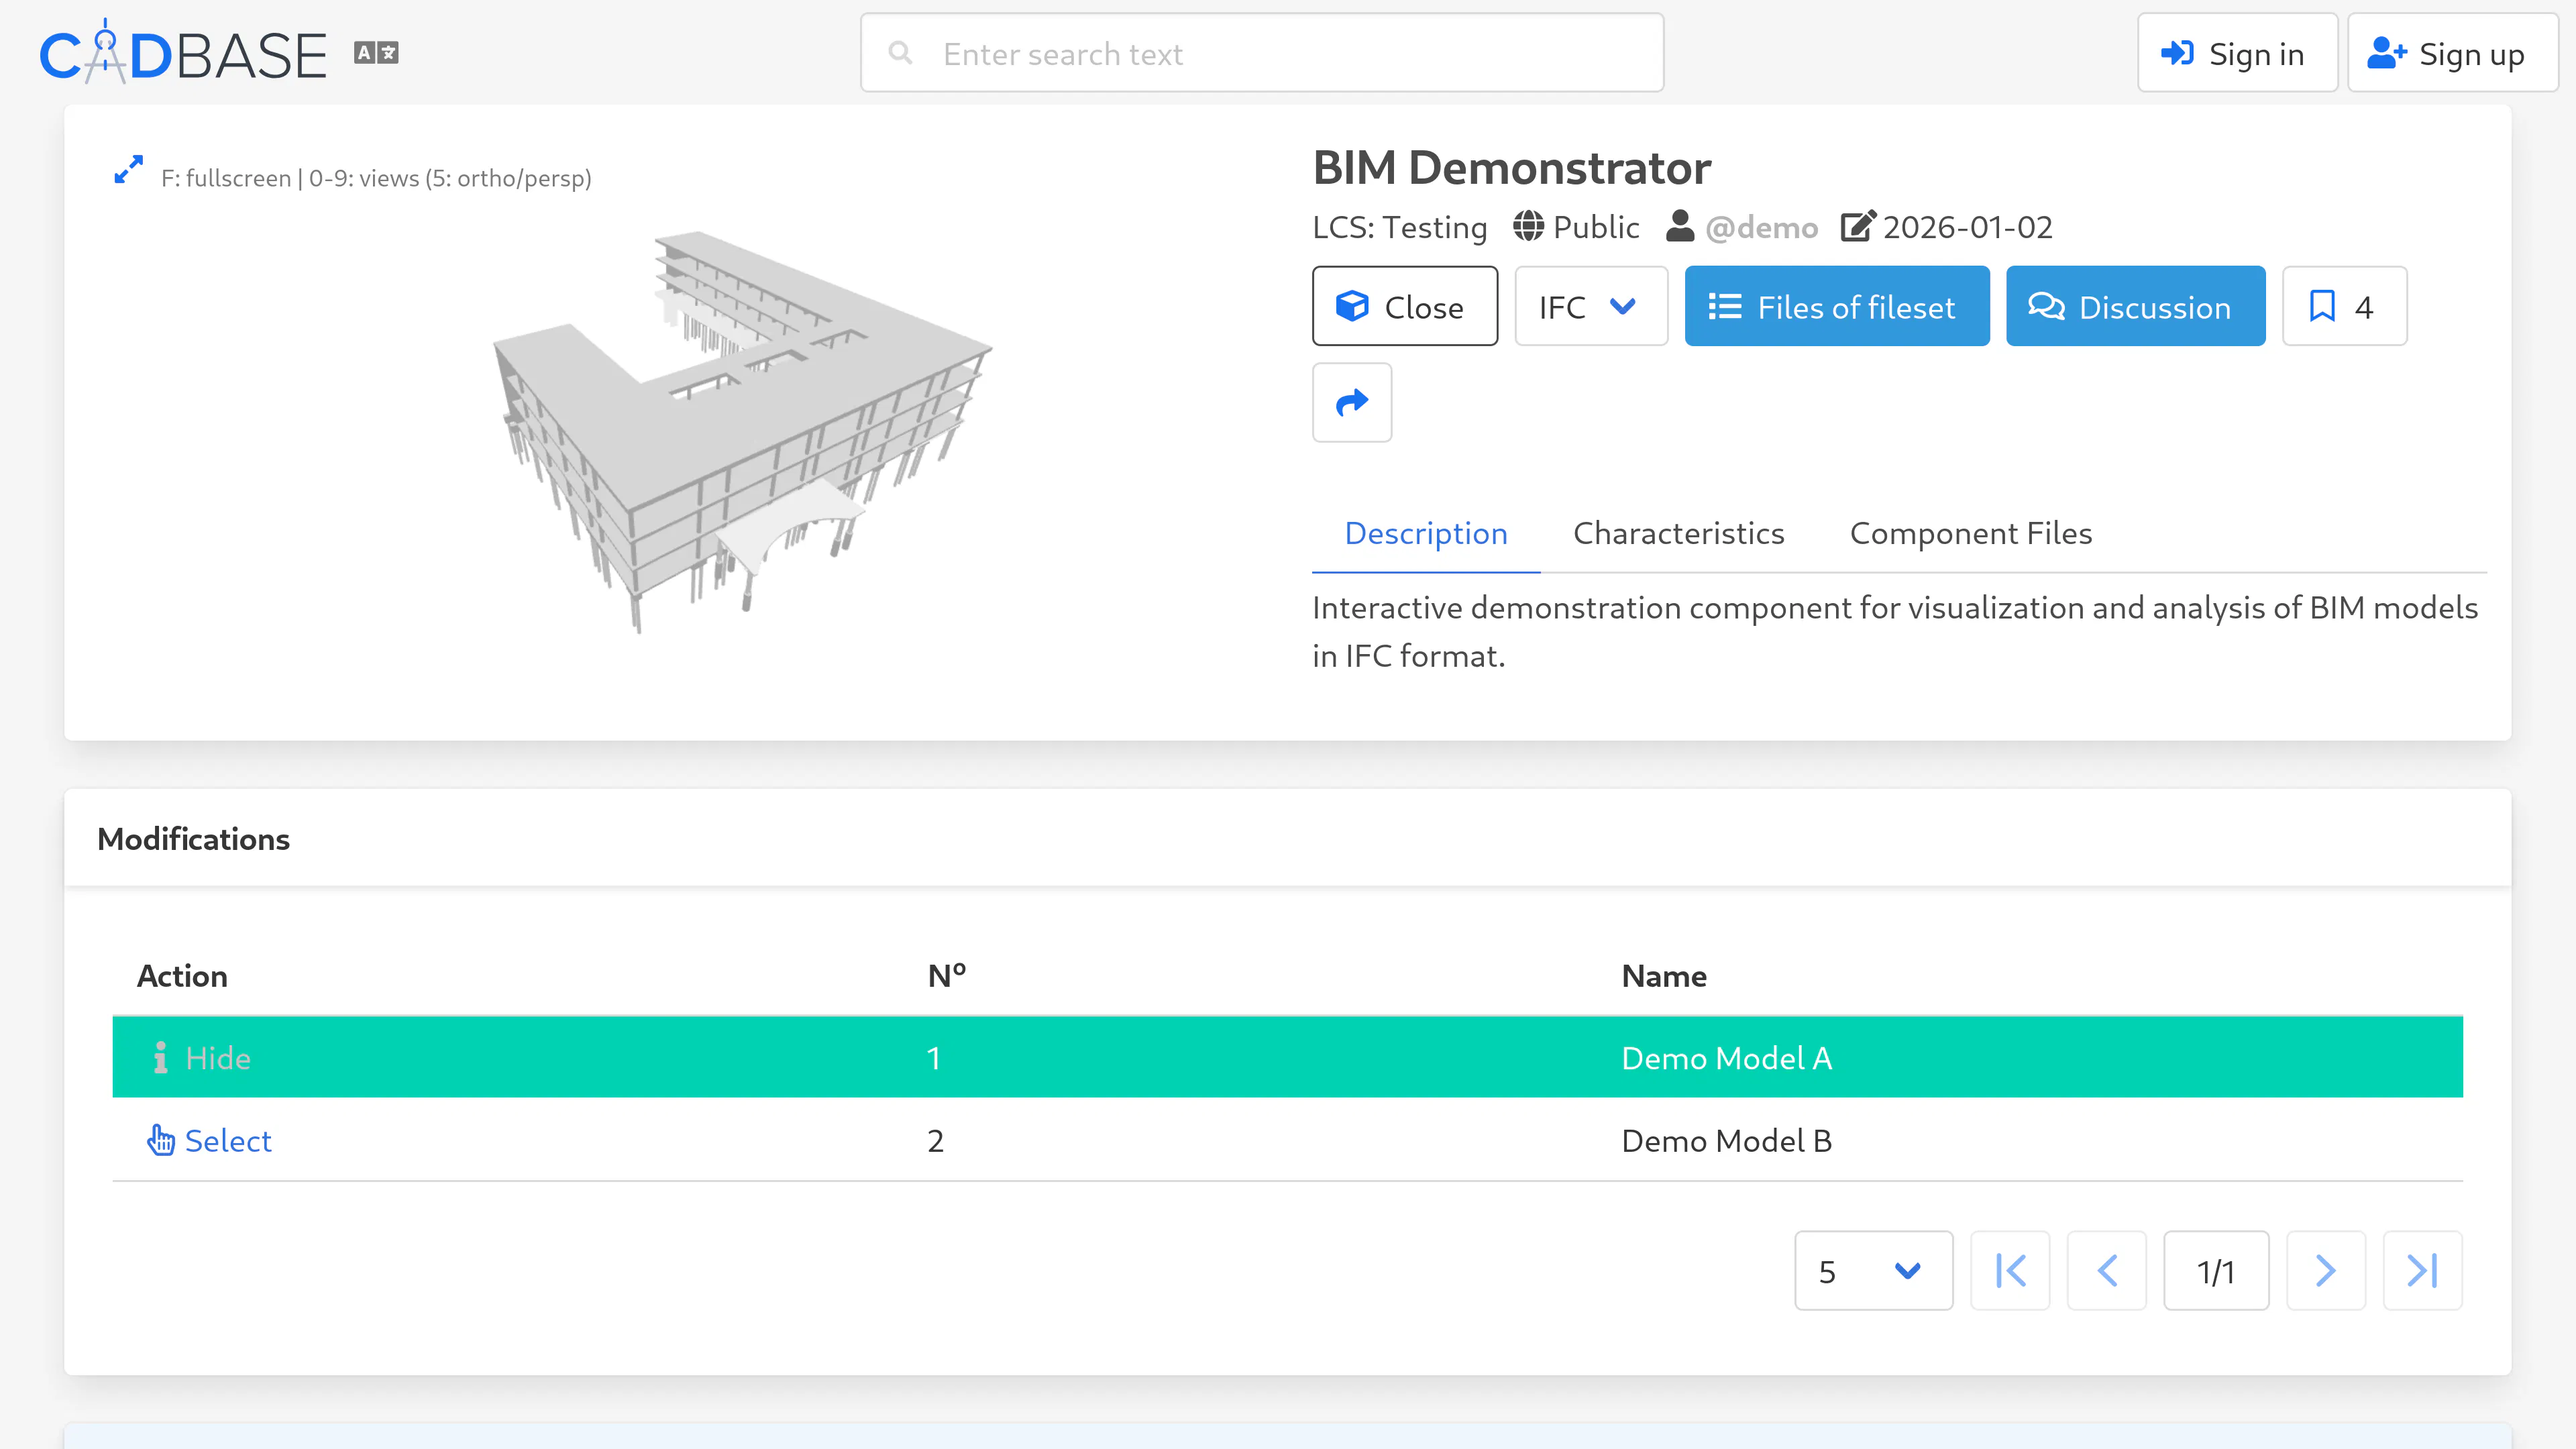
Task: Go to the last page
Action: coord(2422,1271)
